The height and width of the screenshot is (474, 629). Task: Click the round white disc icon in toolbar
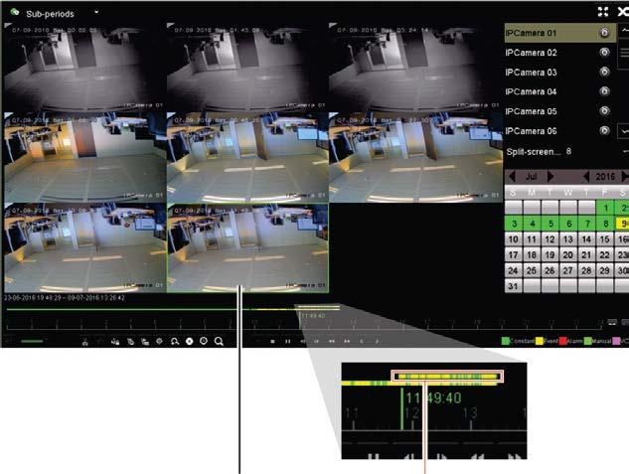tap(190, 341)
